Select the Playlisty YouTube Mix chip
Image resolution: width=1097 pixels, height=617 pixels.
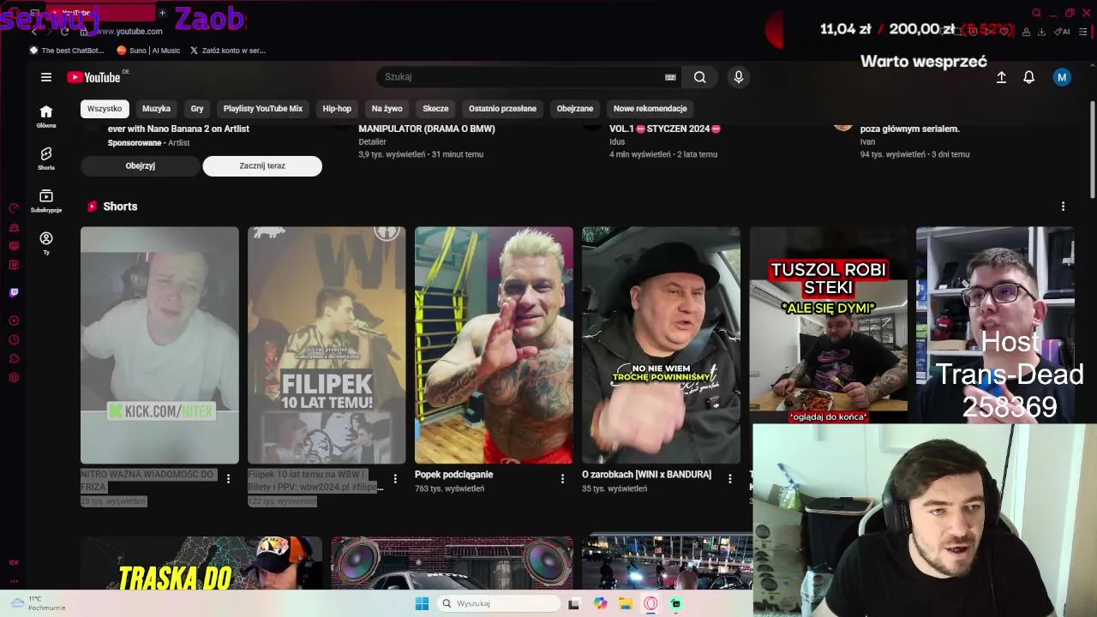pos(263,109)
